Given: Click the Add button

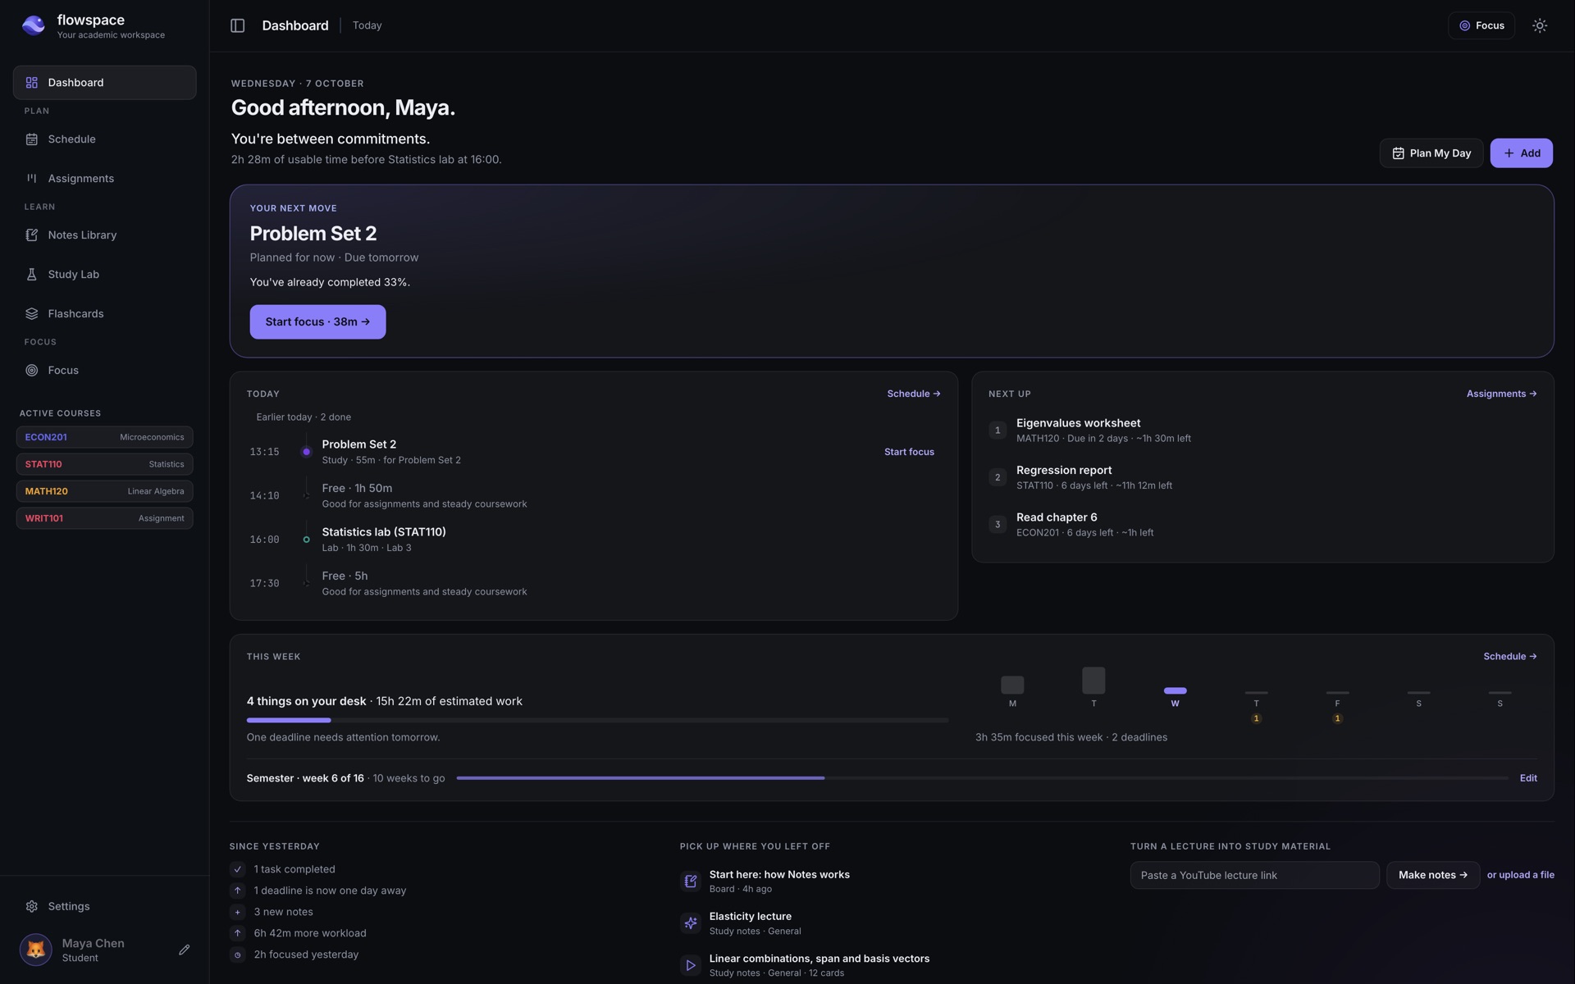Looking at the screenshot, I should coord(1521,153).
